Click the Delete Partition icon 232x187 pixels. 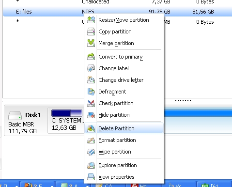[x=91, y=128]
